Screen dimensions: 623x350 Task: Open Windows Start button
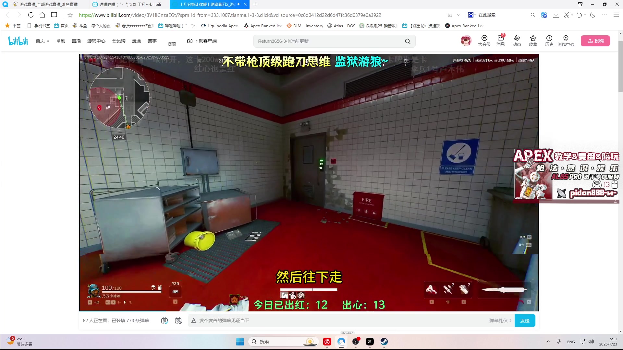click(x=240, y=342)
